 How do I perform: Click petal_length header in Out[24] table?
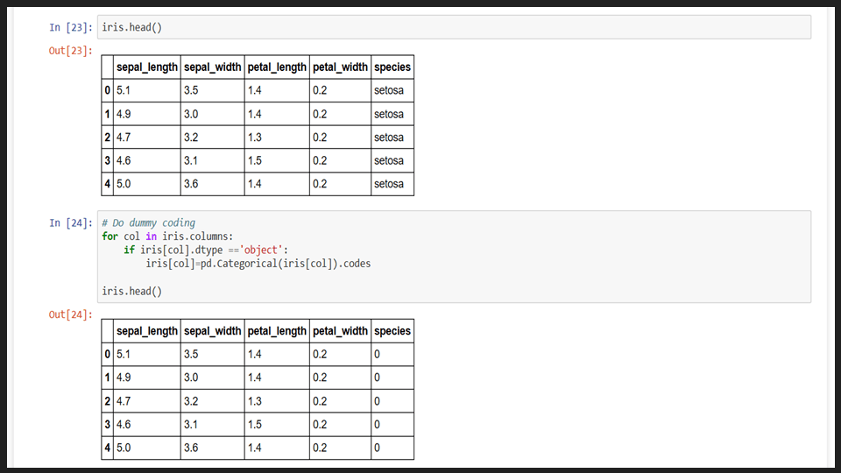(x=277, y=331)
